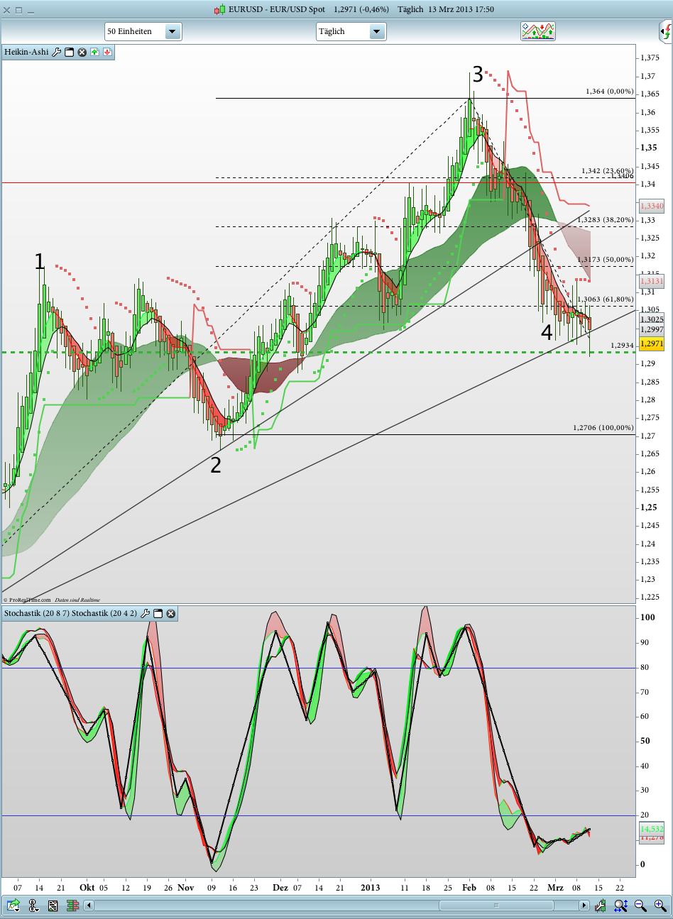Open the indicators and trading systems button

(x=537, y=31)
